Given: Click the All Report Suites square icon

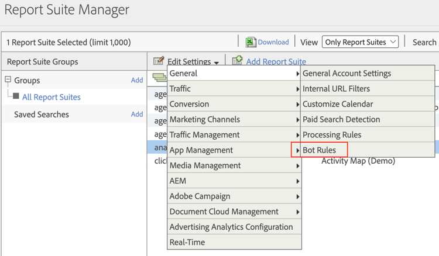Looking at the screenshot, I should (16, 96).
